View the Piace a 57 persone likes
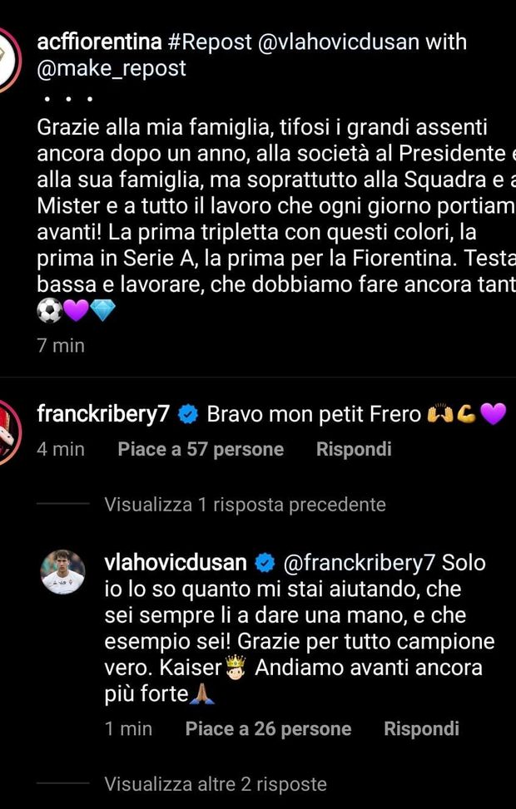 click(x=201, y=449)
